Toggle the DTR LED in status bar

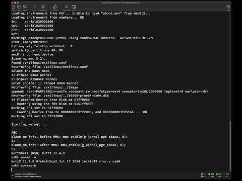(x=217, y=174)
